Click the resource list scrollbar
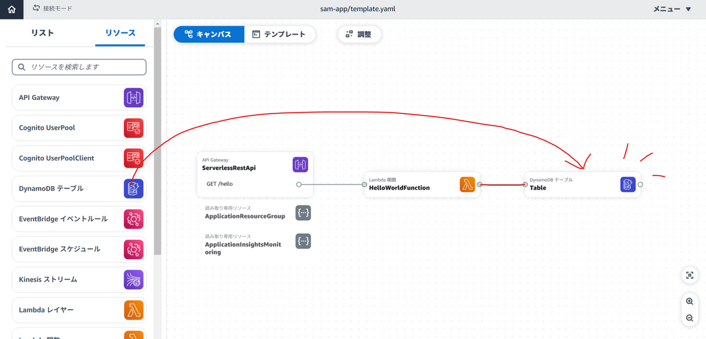 click(x=157, y=141)
